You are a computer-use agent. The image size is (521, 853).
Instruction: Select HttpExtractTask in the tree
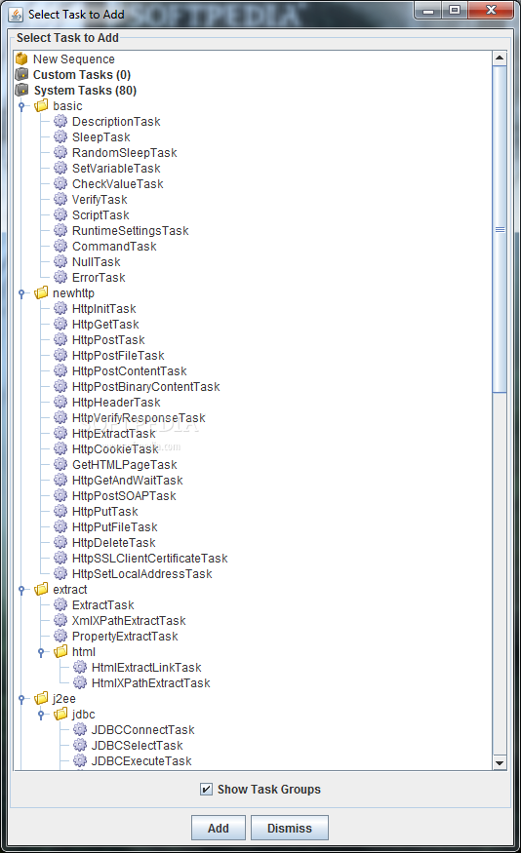tap(113, 434)
